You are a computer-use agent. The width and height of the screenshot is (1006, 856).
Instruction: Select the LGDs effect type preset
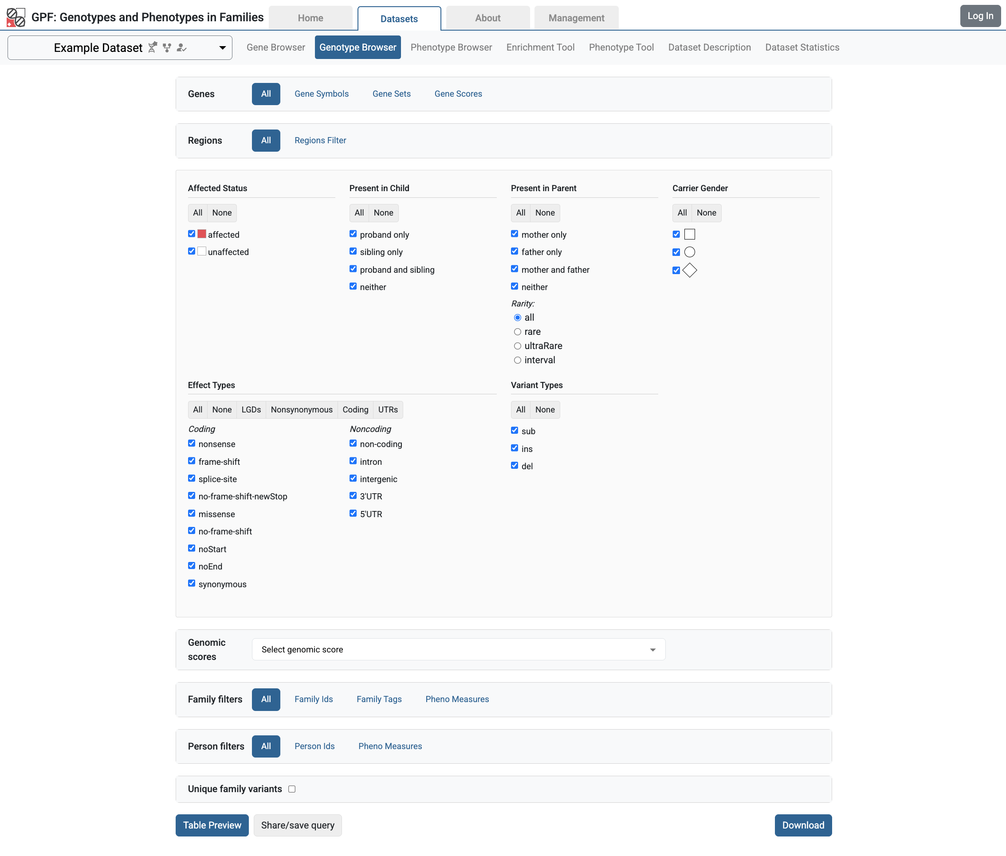coord(251,409)
